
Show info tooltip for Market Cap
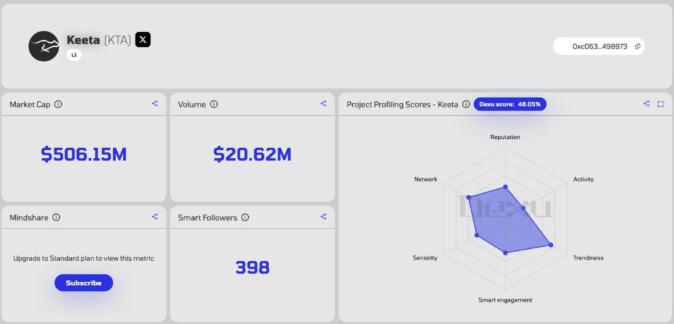(x=58, y=104)
